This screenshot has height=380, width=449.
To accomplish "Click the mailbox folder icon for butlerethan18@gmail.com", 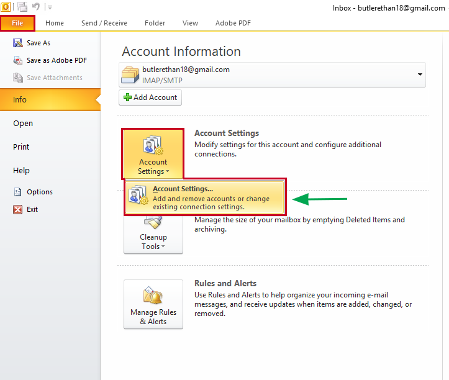I will coord(130,75).
